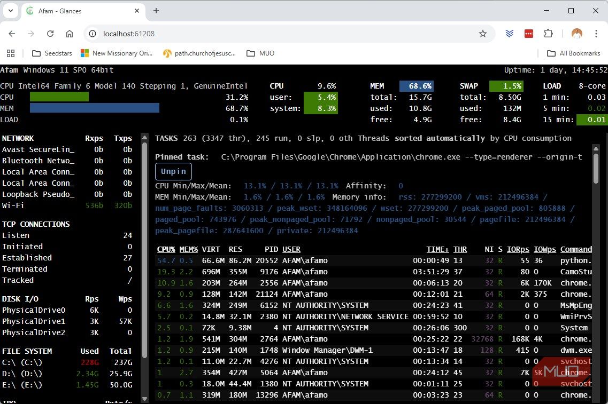Screen dimensions: 608x404
Task: Click the C:\ file system row
Action: point(67,362)
